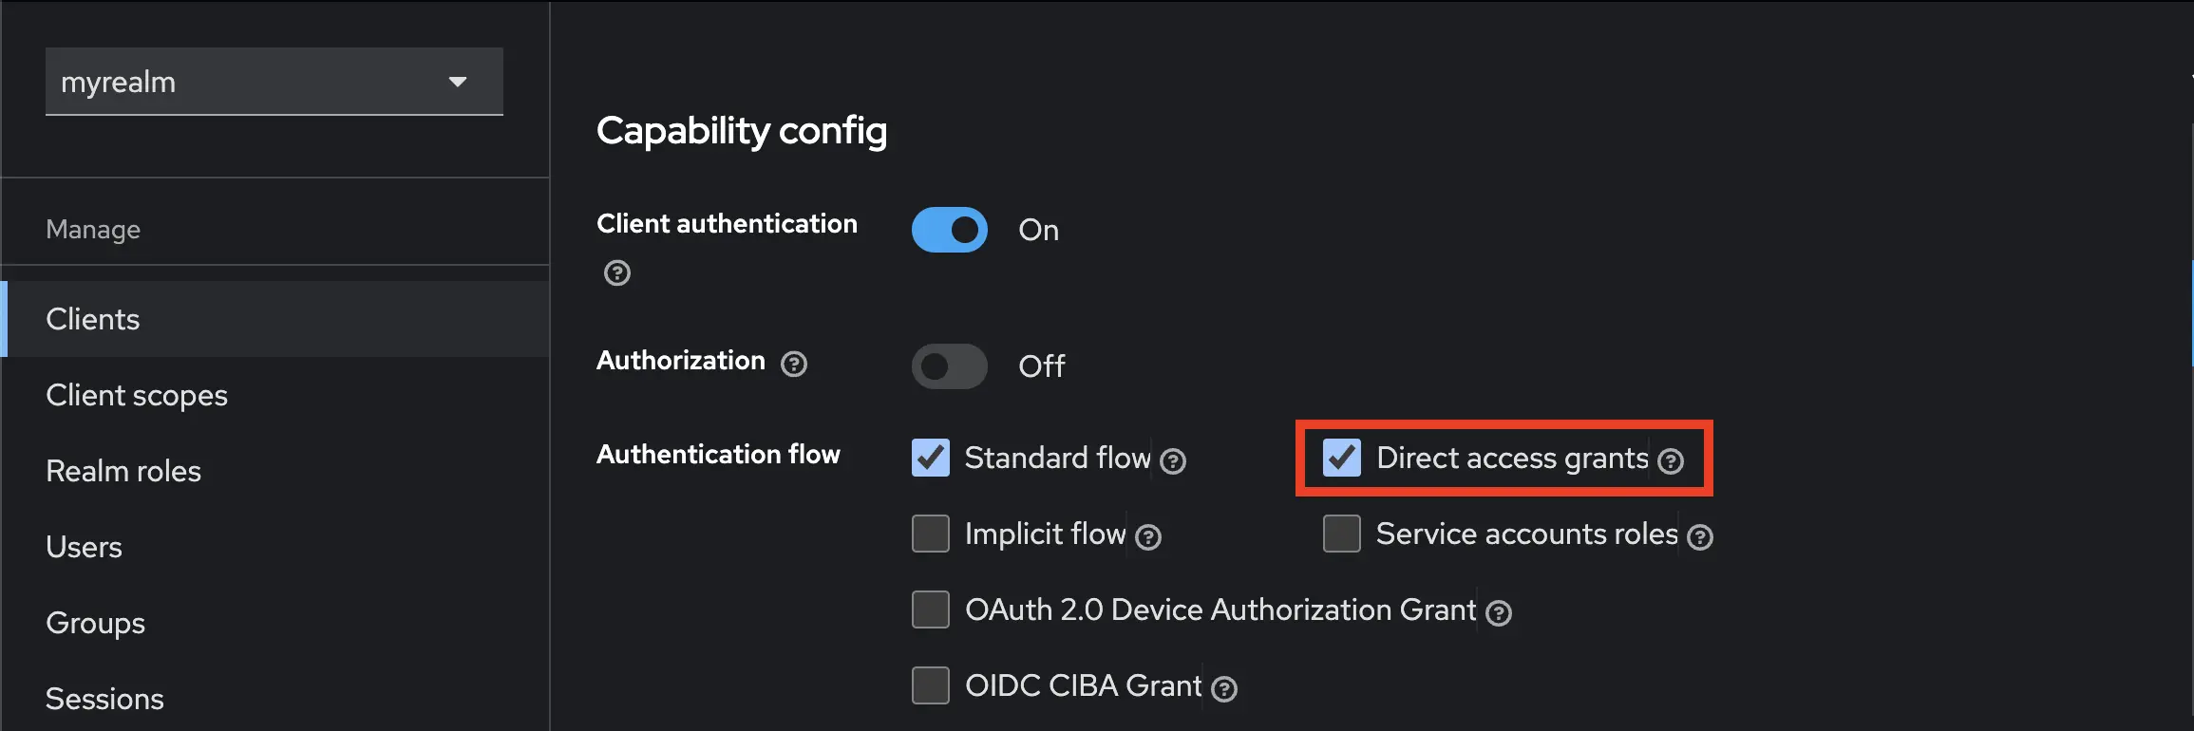The height and width of the screenshot is (731, 2194).
Task: Go to Realm roles page
Action: click(123, 471)
